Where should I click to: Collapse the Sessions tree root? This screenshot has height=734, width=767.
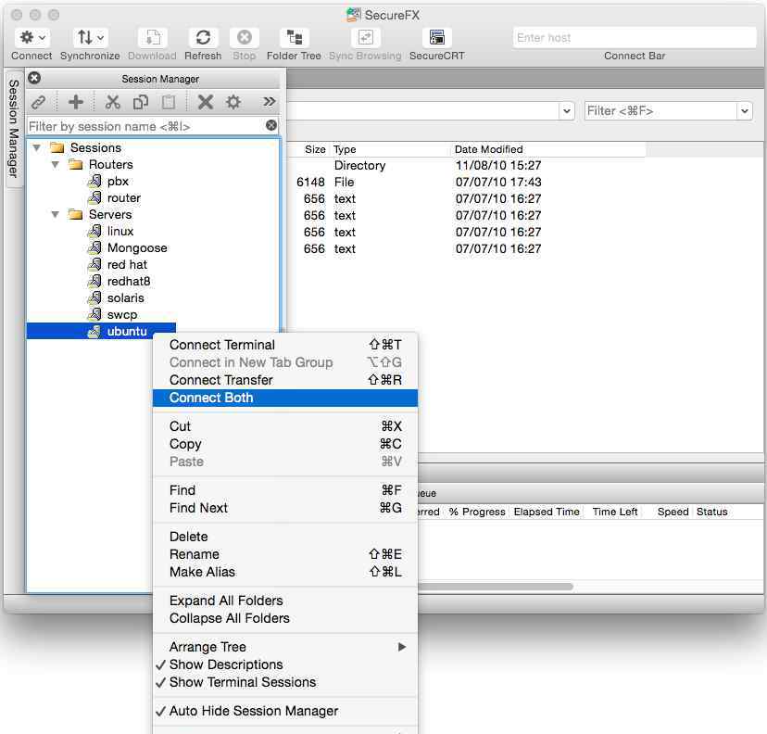37,147
